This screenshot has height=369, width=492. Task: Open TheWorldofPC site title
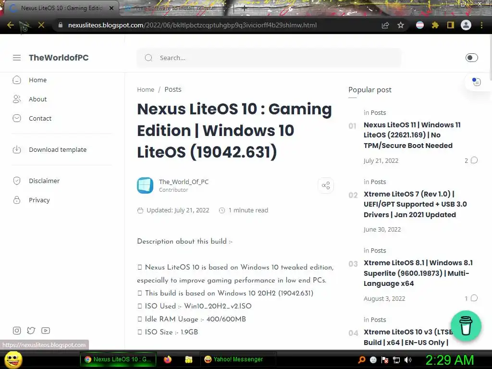tap(59, 58)
